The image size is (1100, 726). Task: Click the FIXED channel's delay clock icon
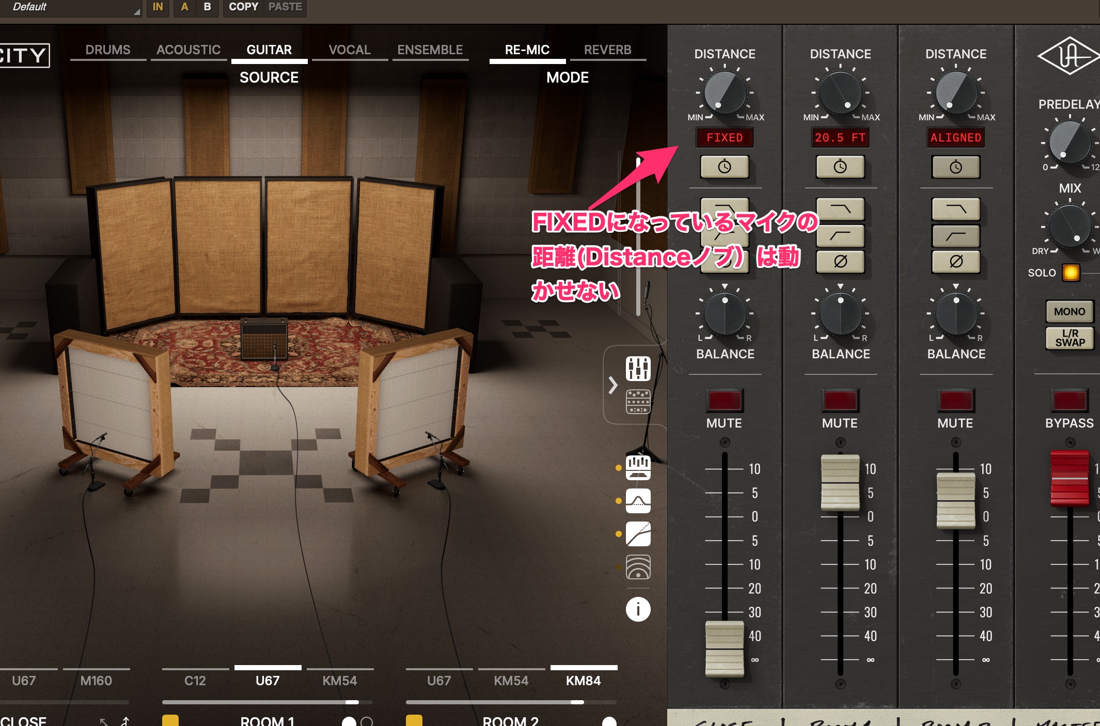pyautogui.click(x=724, y=167)
